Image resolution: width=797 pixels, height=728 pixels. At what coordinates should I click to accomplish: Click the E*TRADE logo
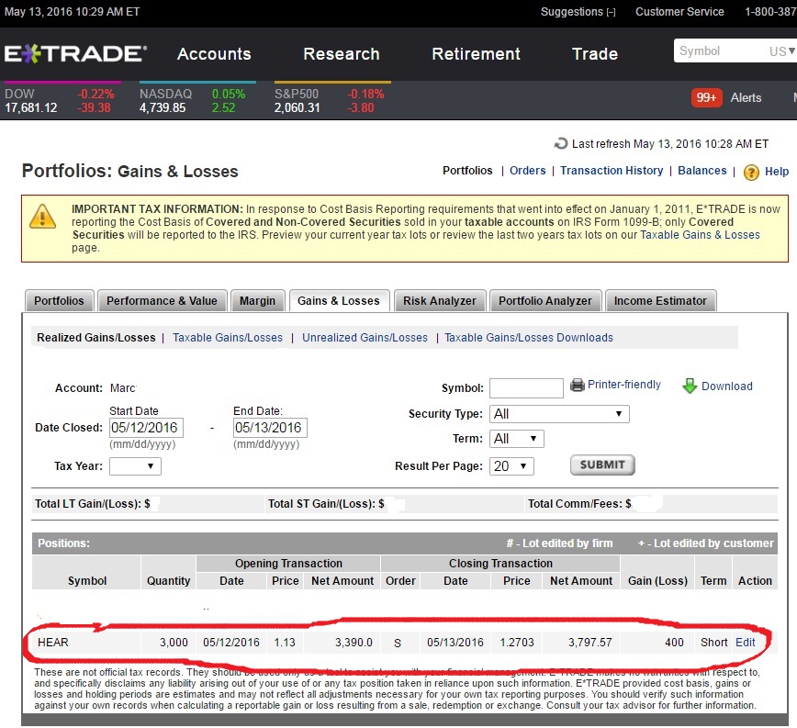coord(75,54)
